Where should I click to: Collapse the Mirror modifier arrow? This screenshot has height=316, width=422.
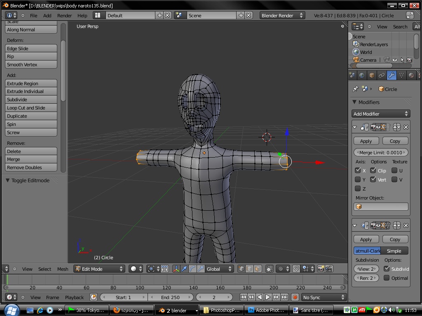coord(355,128)
